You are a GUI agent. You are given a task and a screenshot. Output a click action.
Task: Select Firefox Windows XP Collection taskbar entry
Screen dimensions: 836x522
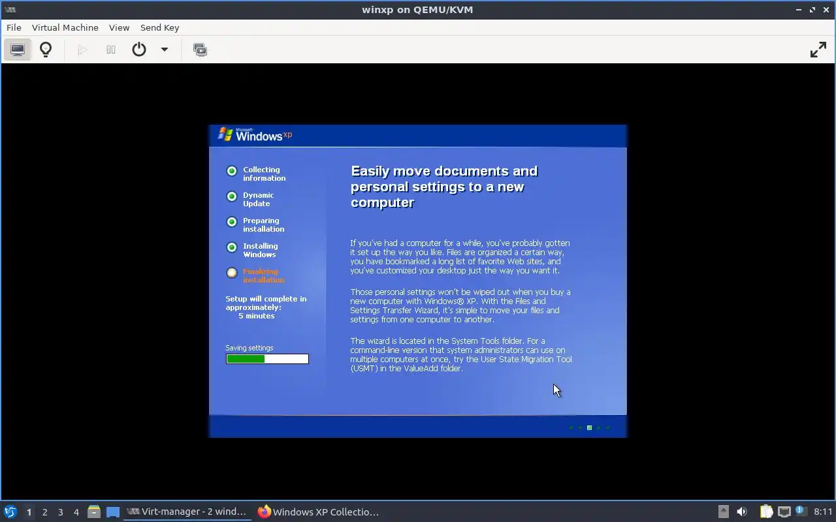pyautogui.click(x=318, y=512)
